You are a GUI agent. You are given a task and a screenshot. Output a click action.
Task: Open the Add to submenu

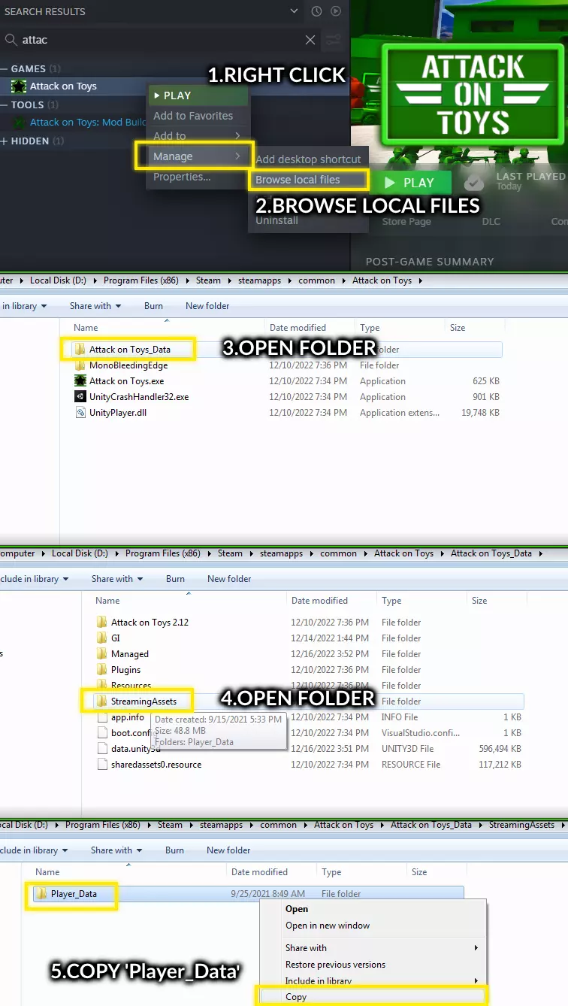point(198,136)
